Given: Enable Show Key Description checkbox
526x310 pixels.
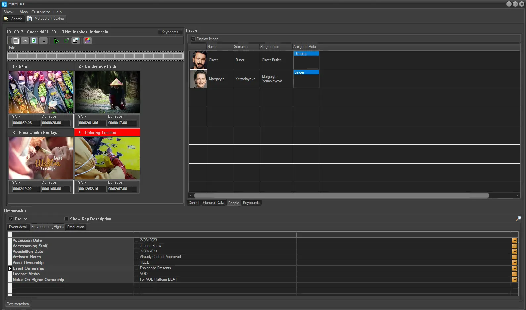Looking at the screenshot, I should 66,219.
